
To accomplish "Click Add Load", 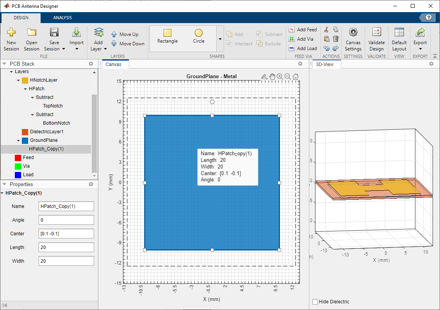I will [303, 48].
